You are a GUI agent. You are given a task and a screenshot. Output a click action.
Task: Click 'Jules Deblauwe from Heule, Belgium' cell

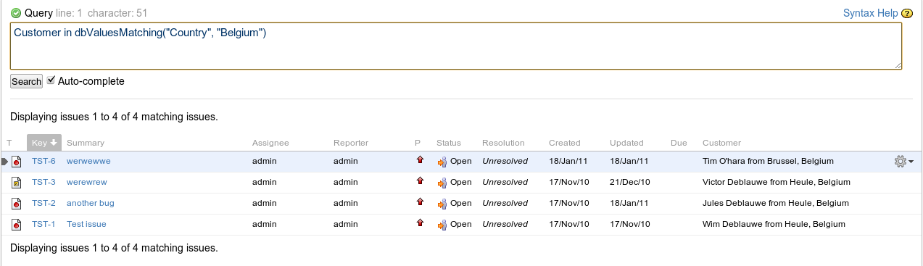pos(776,203)
